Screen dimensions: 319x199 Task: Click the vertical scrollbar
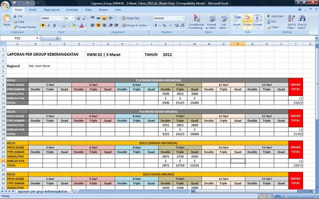pyautogui.click(x=317, y=118)
